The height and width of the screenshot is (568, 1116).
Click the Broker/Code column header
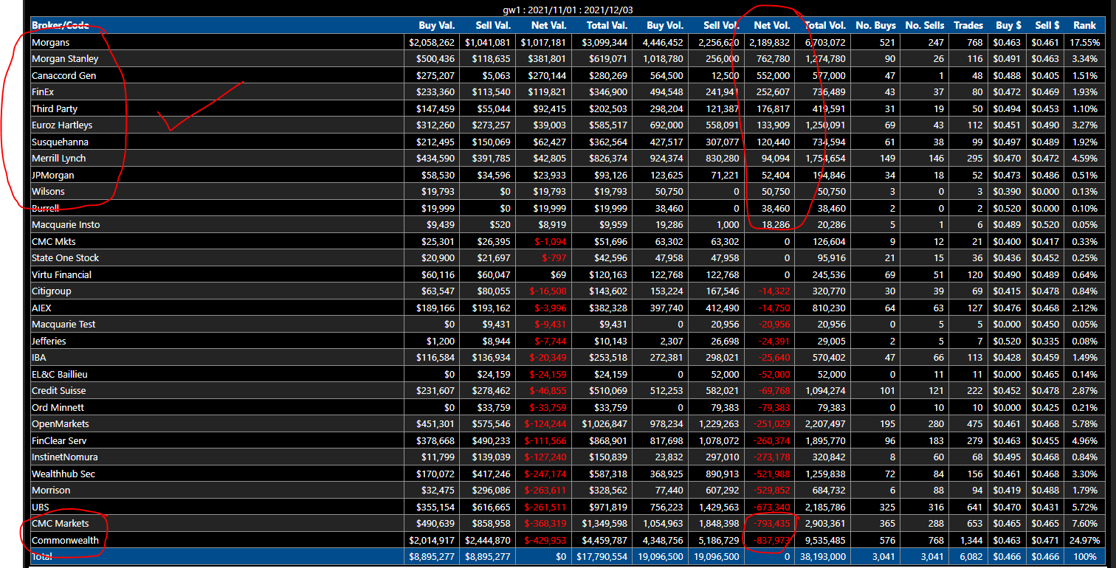click(x=61, y=26)
